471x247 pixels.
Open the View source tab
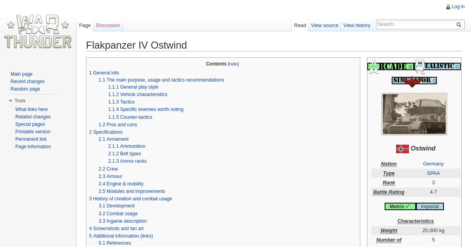(x=325, y=25)
